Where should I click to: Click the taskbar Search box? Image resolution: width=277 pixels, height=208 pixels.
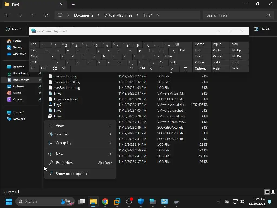click(x=45, y=201)
